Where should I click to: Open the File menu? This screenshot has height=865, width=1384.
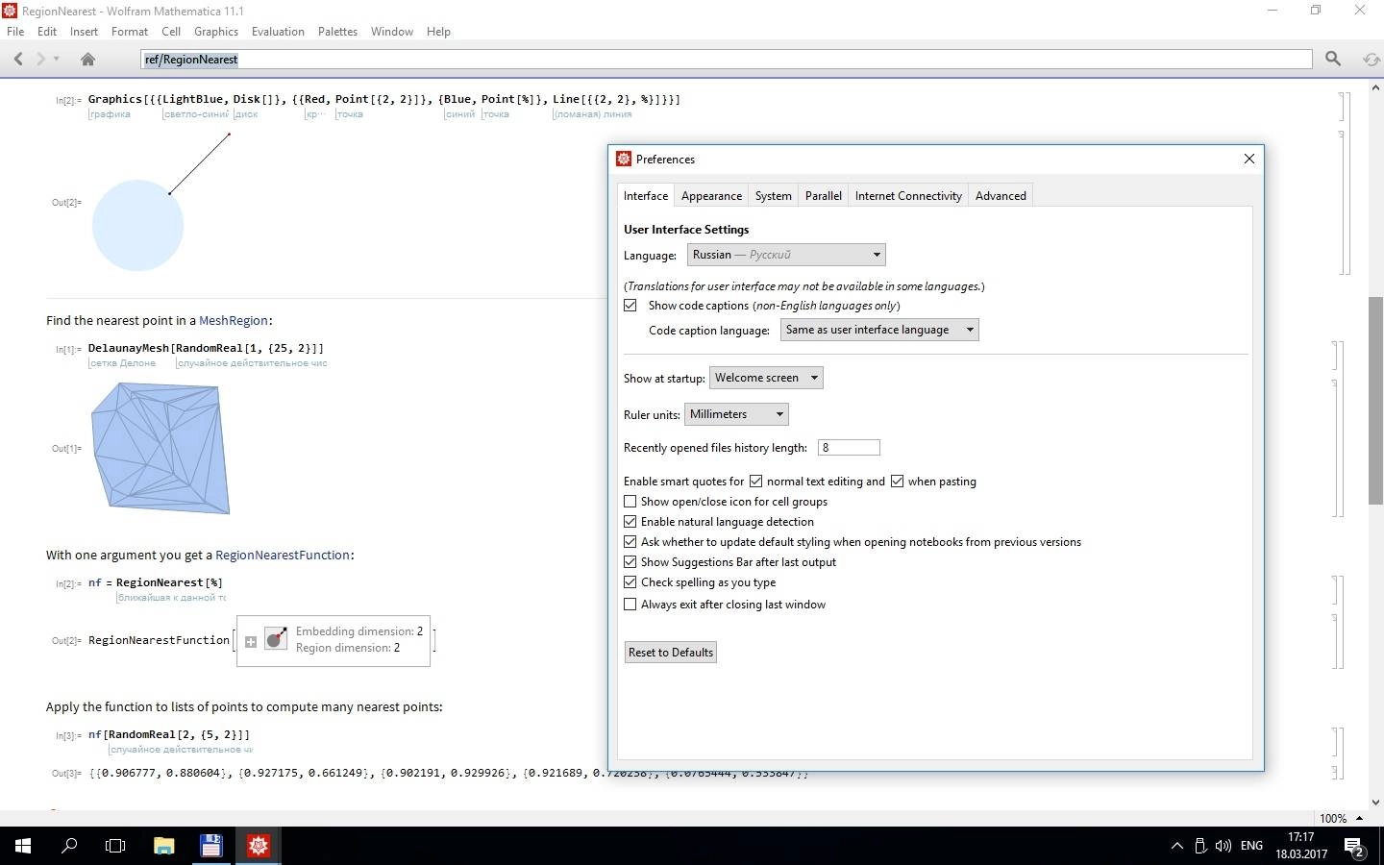[x=15, y=31]
